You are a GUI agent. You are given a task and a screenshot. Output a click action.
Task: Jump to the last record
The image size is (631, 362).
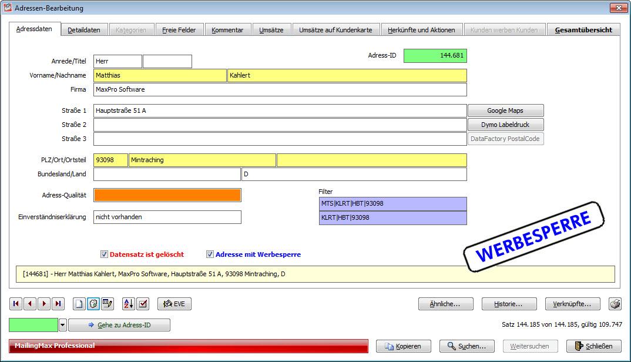point(58,304)
